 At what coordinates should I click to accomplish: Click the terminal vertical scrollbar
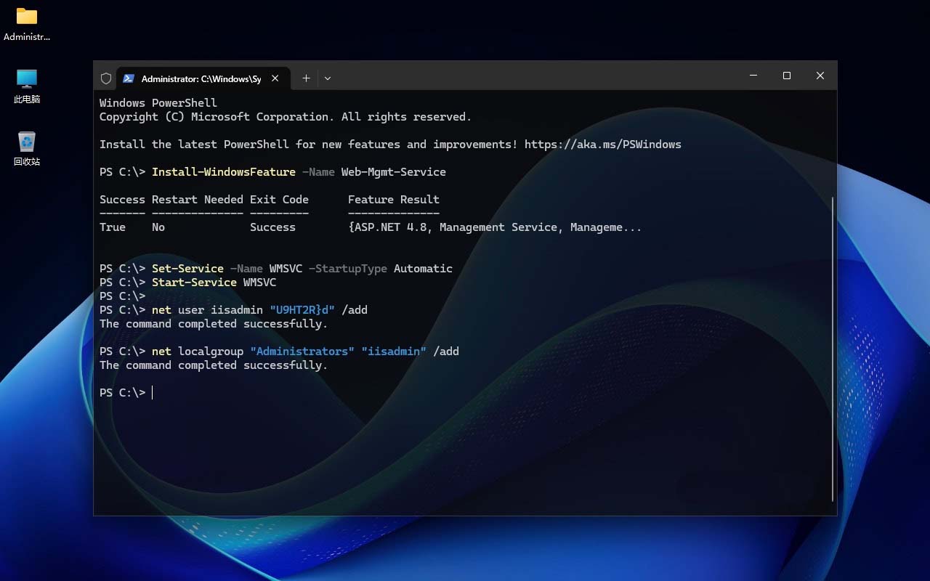pyautogui.click(x=833, y=349)
